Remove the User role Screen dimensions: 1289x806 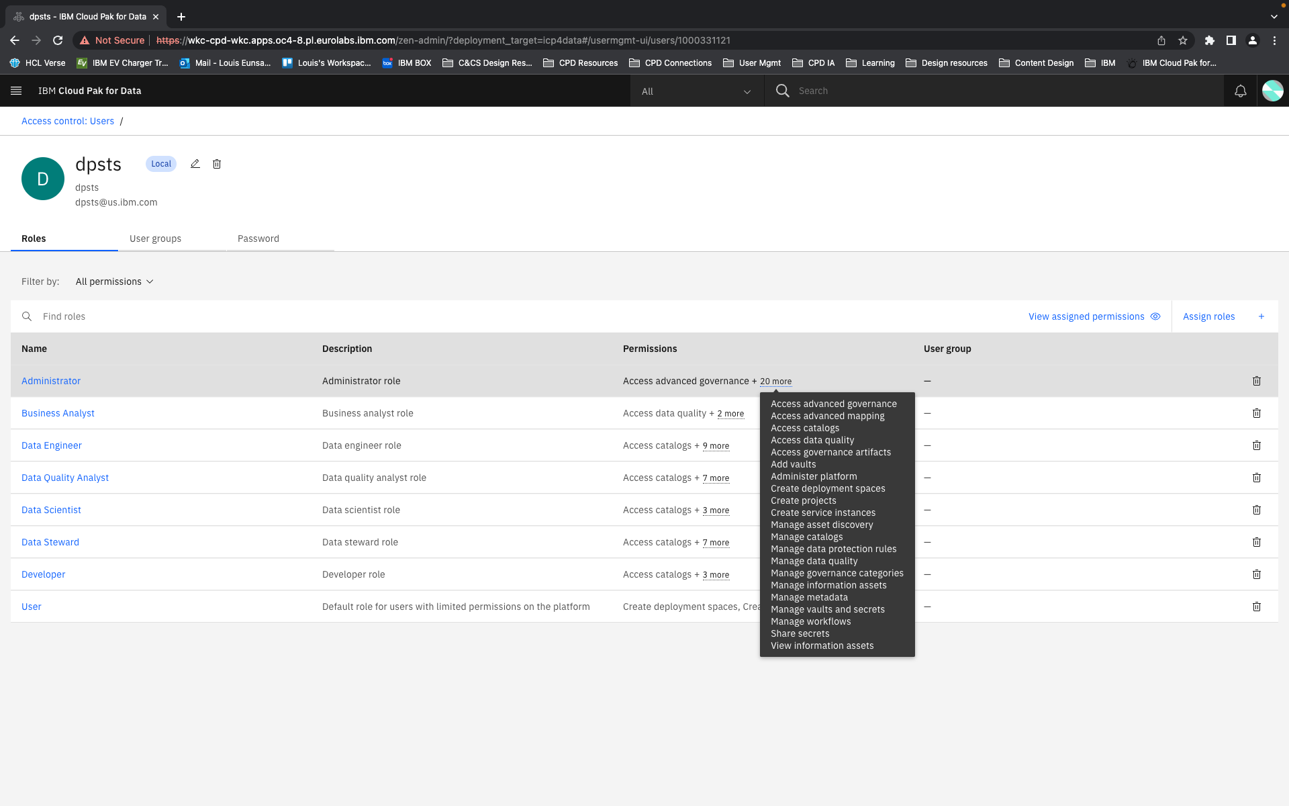pos(1256,607)
